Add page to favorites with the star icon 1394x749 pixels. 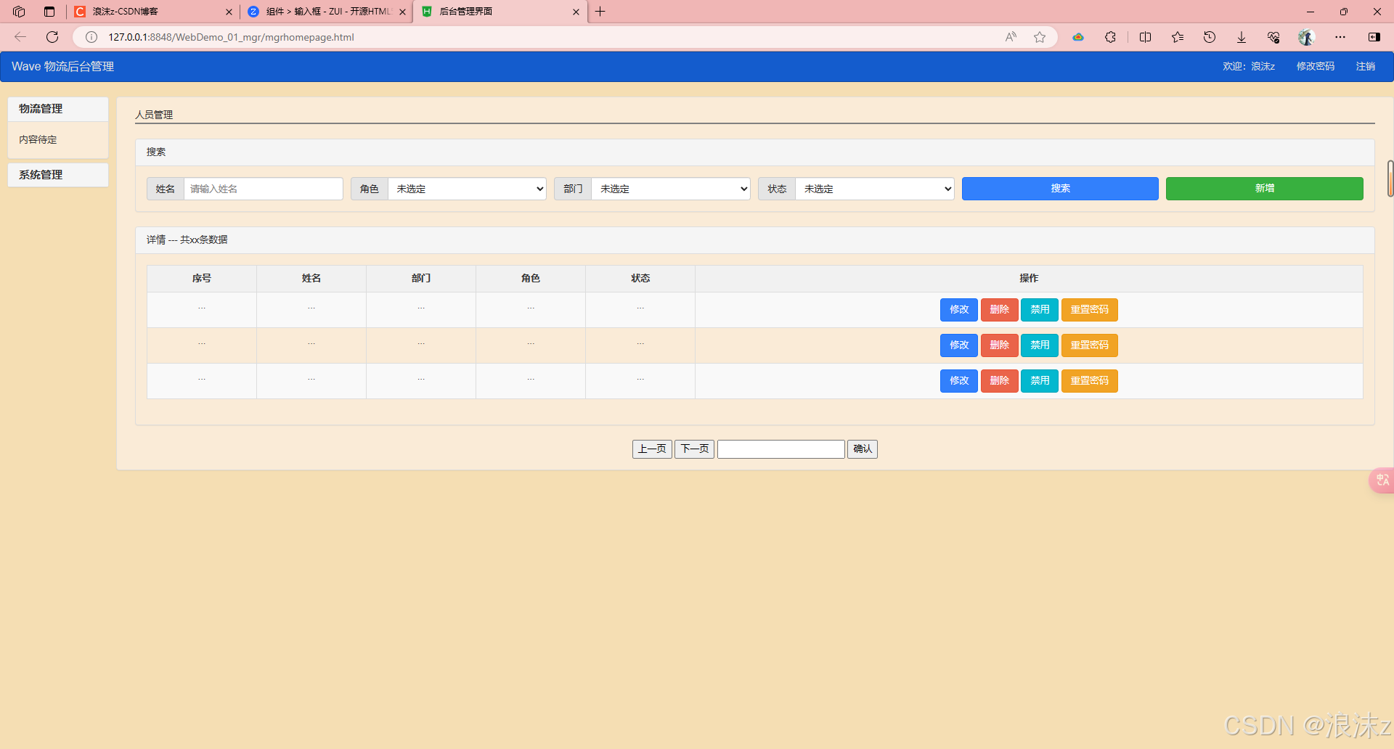pos(1040,37)
